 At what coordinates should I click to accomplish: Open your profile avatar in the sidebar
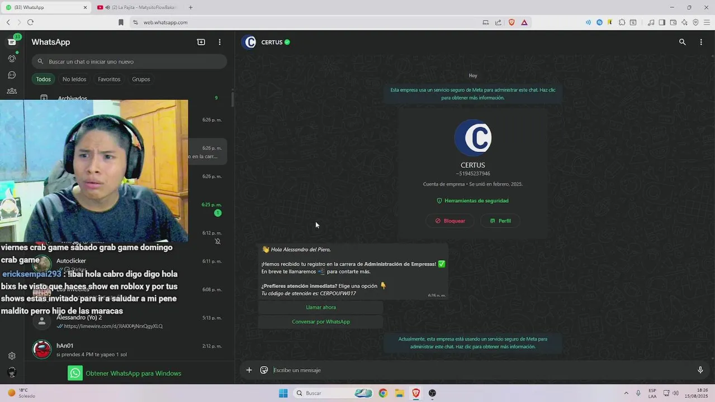tap(12, 372)
